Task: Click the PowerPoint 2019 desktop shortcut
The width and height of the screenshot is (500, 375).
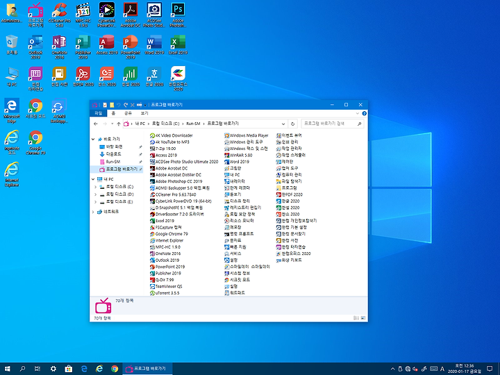Action: pyautogui.click(x=131, y=47)
